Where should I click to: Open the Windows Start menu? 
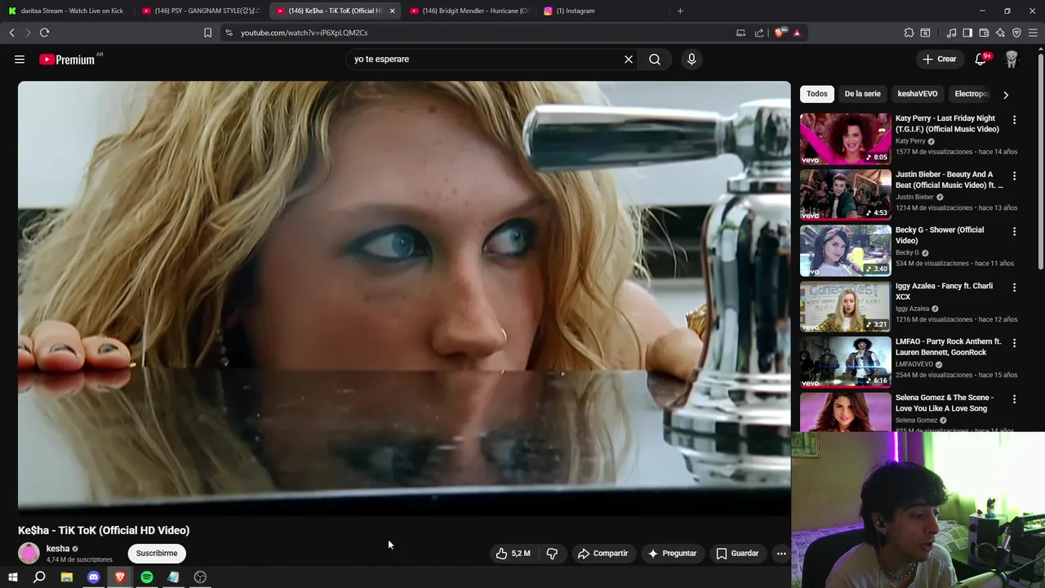[x=12, y=577]
